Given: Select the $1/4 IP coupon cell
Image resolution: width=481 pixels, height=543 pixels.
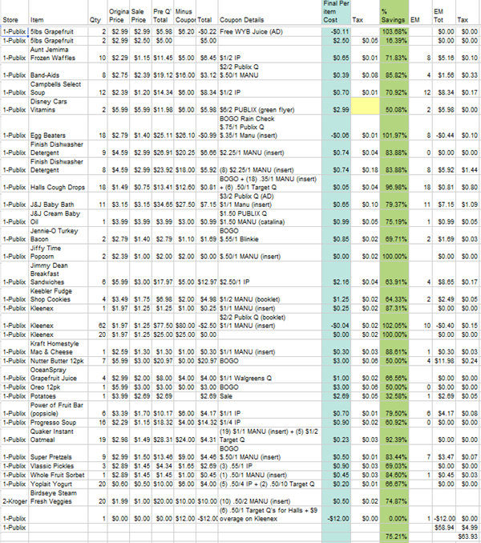Looking at the screenshot, I should (x=270, y=423).
